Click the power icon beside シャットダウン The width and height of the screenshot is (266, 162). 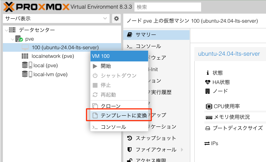95,75
